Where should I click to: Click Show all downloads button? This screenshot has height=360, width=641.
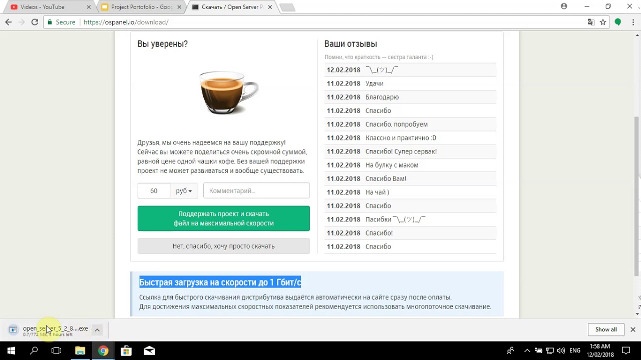point(606,329)
